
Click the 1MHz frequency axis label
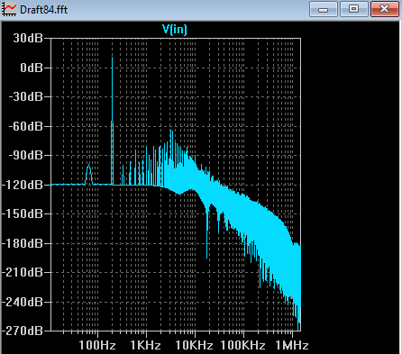click(x=292, y=345)
